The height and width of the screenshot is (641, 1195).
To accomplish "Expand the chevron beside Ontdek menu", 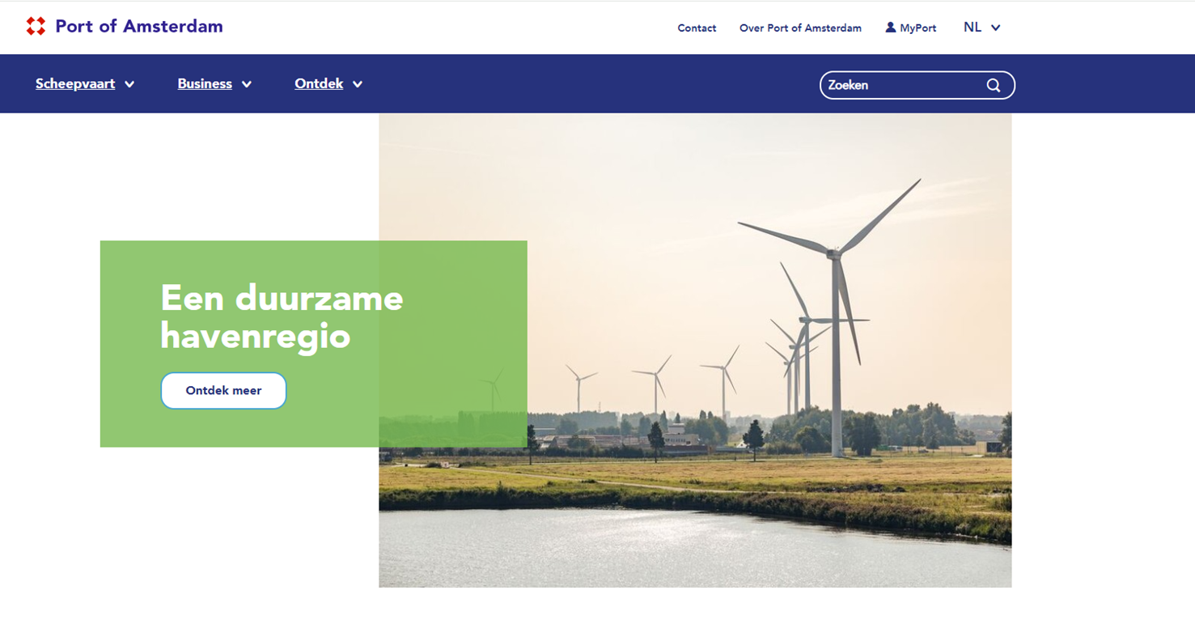I will click(x=358, y=84).
